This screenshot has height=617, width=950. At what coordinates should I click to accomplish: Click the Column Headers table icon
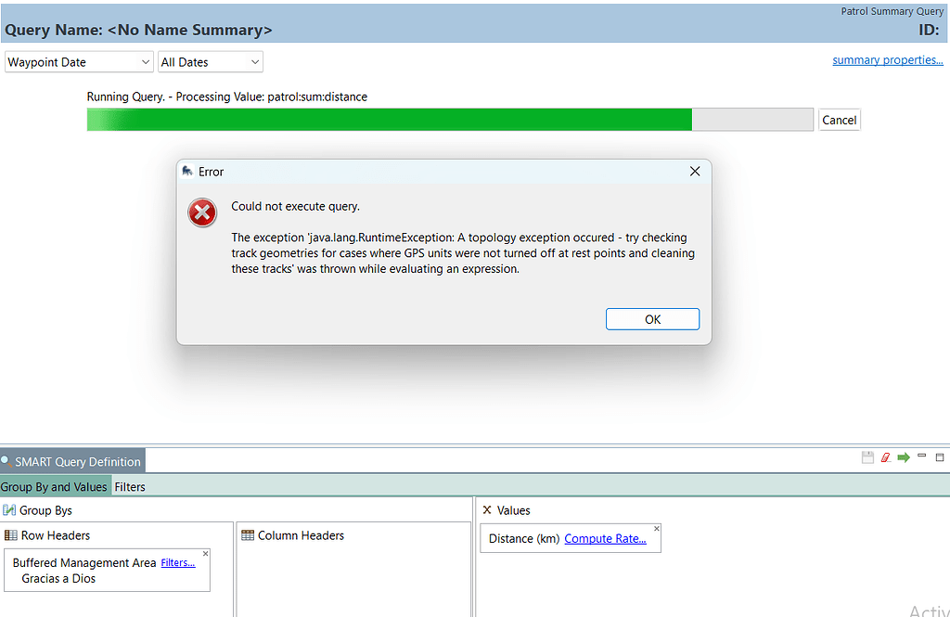(x=248, y=536)
